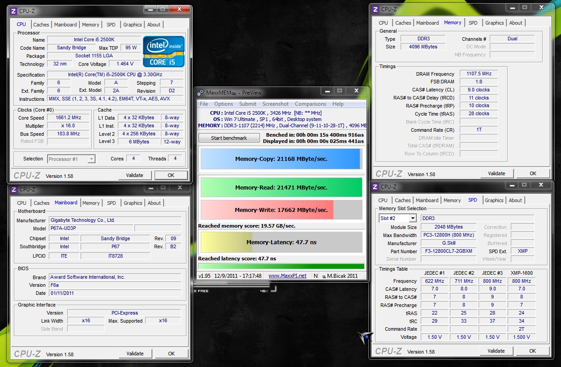Click the Core Voltage 1.464 V value
This screenshot has width=561, height=367.
(125, 64)
